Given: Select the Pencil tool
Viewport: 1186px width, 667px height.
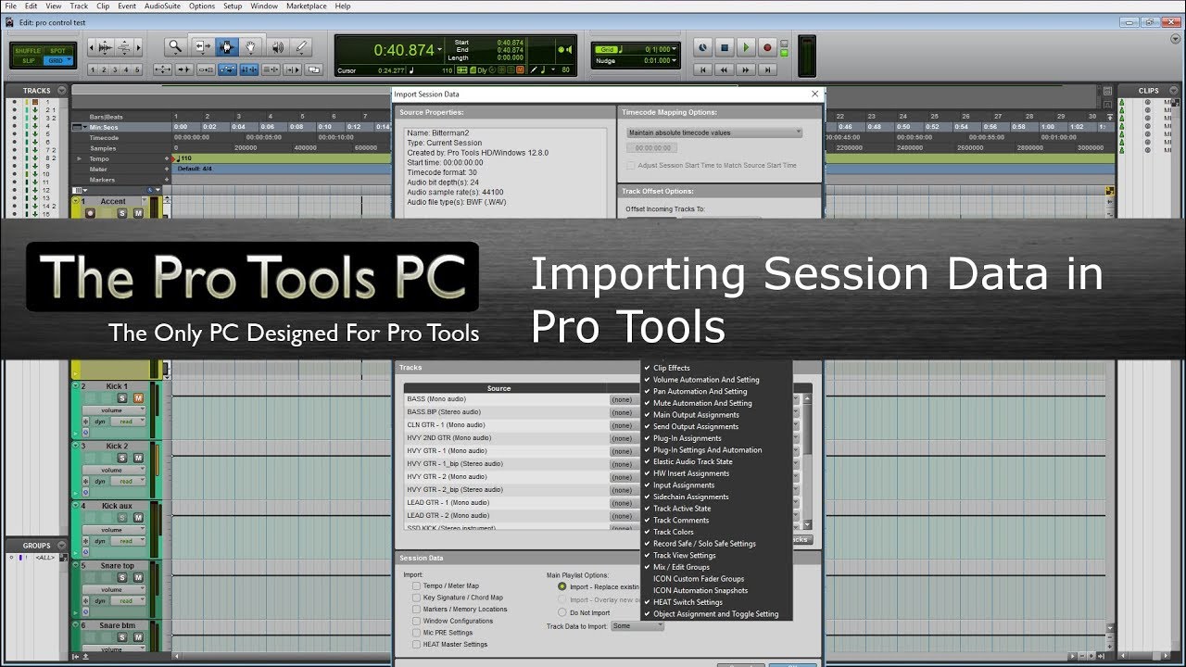Looking at the screenshot, I should point(301,46).
